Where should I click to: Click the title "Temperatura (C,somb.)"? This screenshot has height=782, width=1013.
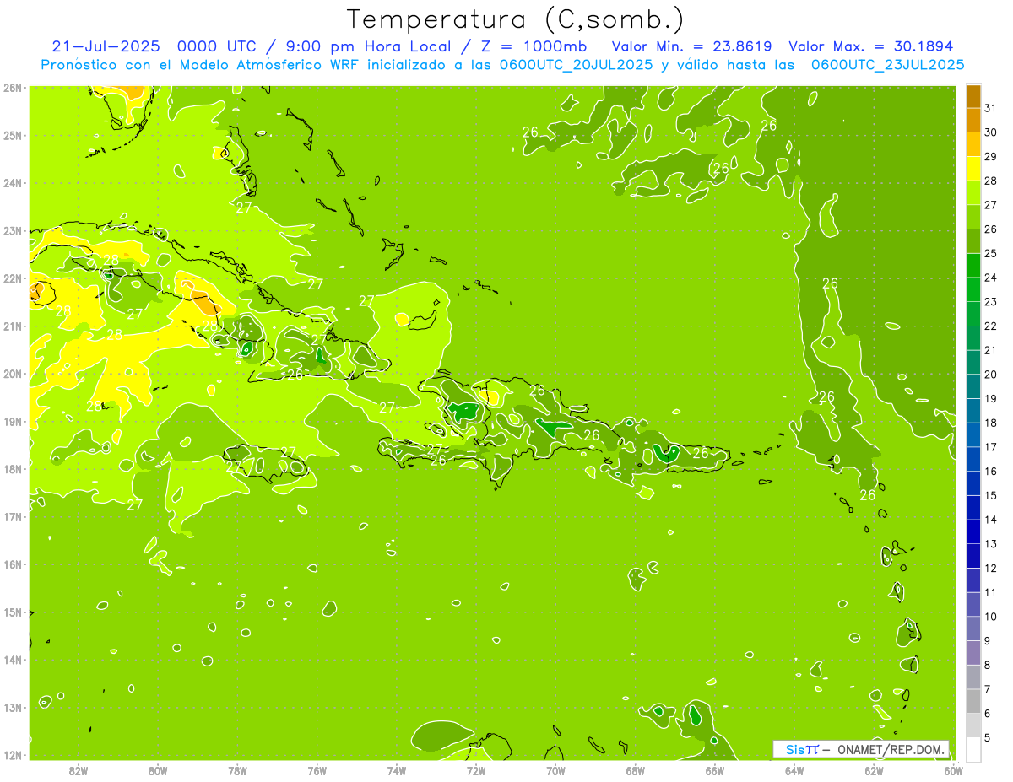tap(515, 19)
